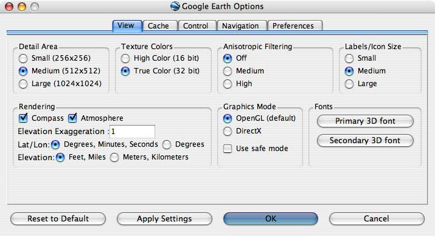Toggle the Atmosphere checkbox
Image resolution: width=435 pixels, height=236 pixels.
[x=72, y=118]
